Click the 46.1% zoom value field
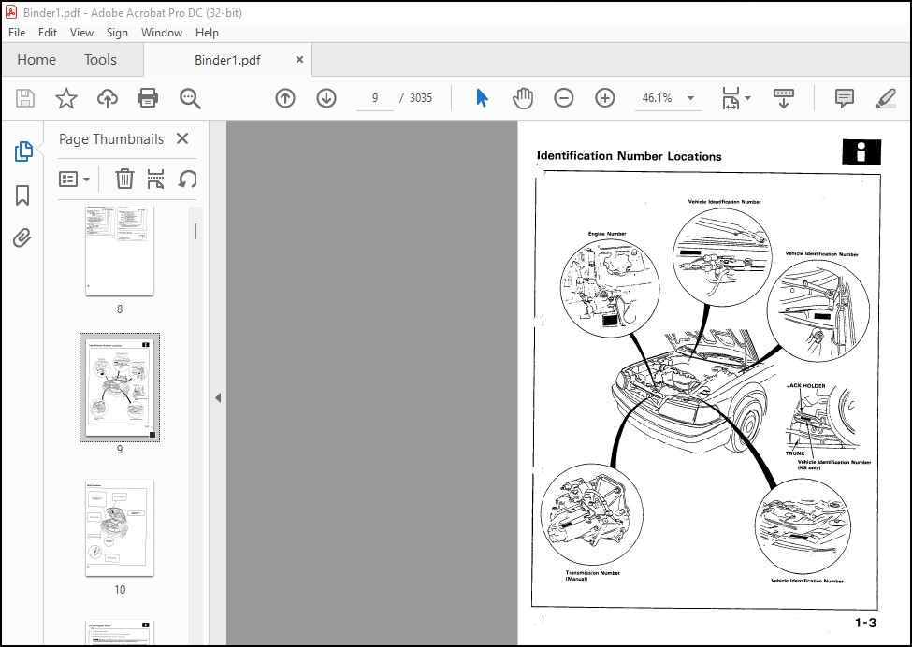Image resolution: width=912 pixels, height=647 pixels. tap(658, 98)
